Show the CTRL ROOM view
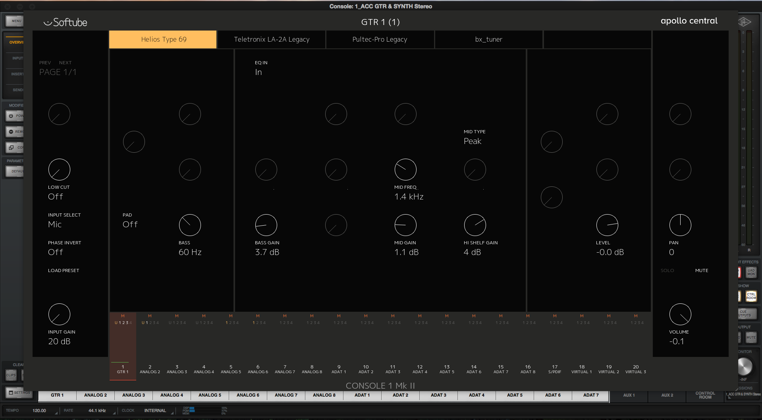Screen dimensions: 762x420 pyautogui.click(x=751, y=296)
